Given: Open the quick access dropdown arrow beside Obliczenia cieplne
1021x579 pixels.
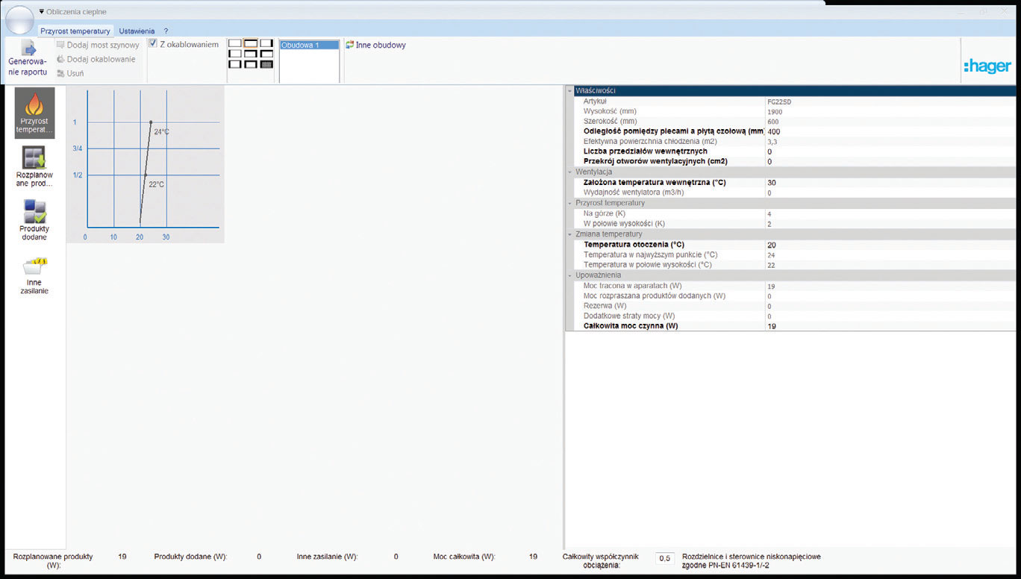Looking at the screenshot, I should click(x=42, y=11).
